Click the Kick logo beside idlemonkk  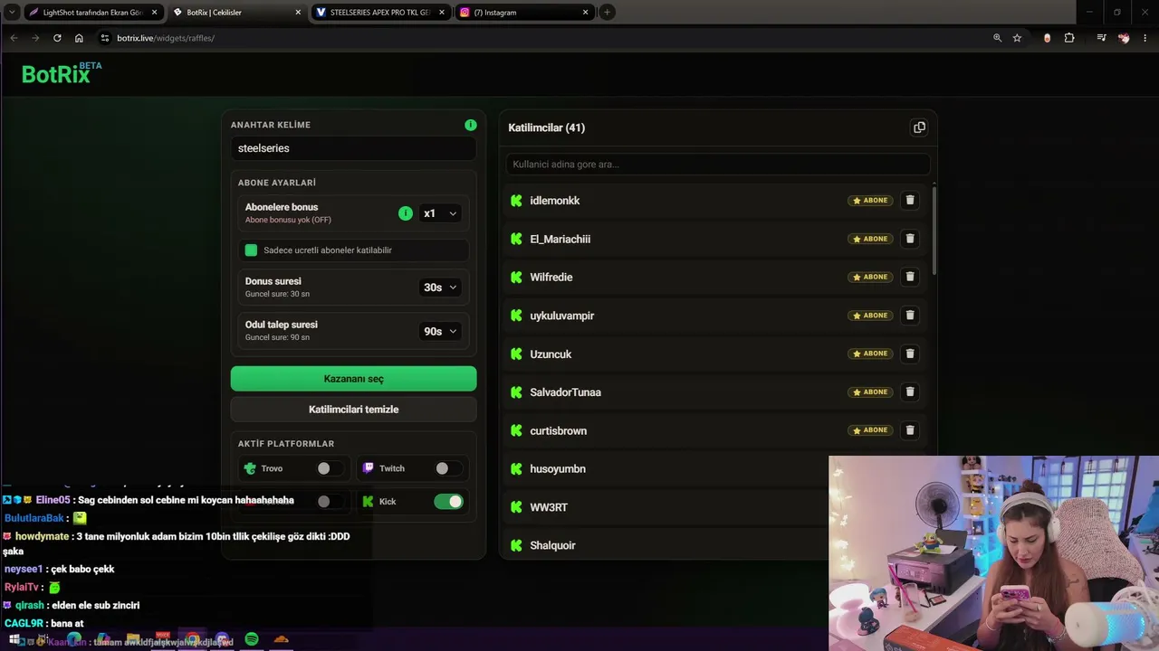point(516,201)
